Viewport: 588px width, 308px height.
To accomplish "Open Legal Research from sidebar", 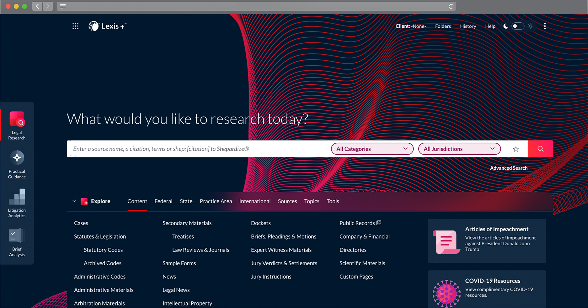I will (17, 125).
